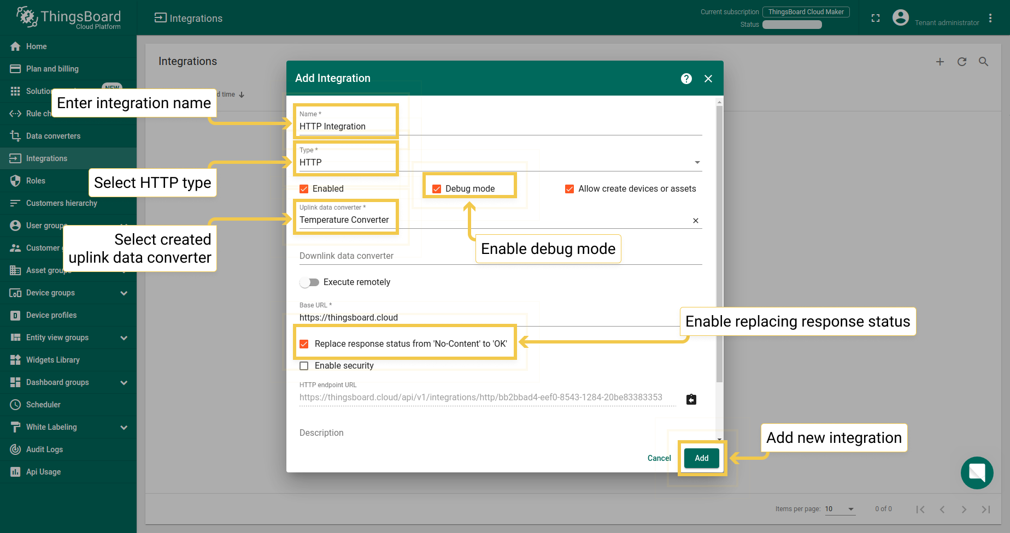Switch on Execute remotely toggle
The height and width of the screenshot is (533, 1010).
click(309, 282)
